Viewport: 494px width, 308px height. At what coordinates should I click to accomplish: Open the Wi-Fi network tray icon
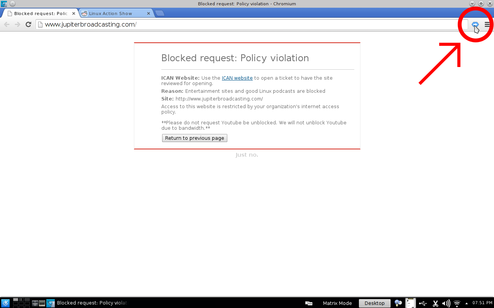pyautogui.click(x=457, y=303)
